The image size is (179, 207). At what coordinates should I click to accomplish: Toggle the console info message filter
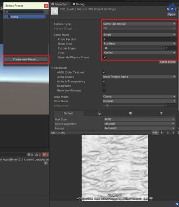(x=30, y=155)
